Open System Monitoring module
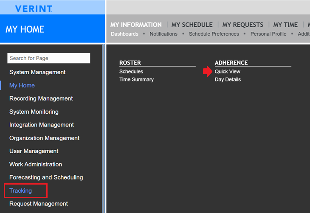 click(34, 112)
